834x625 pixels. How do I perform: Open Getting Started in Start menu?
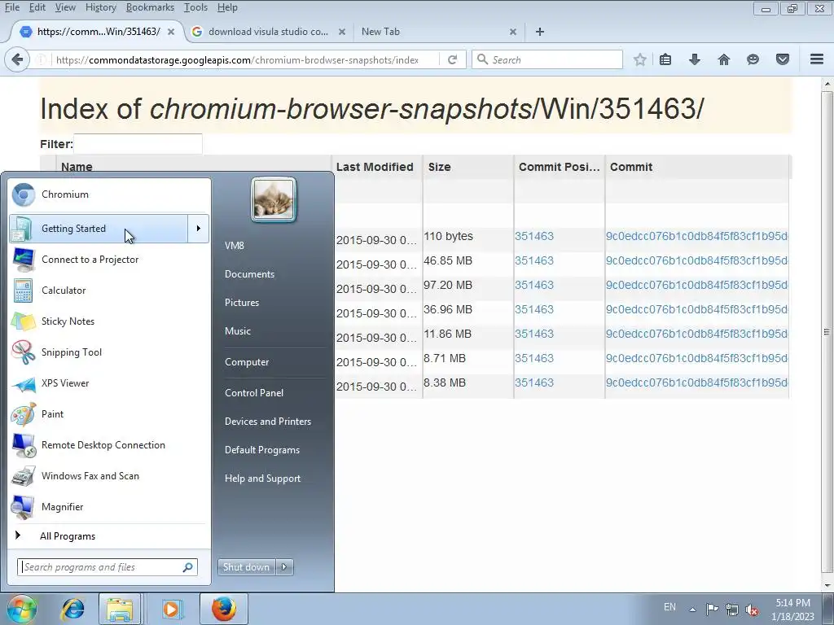tap(99, 229)
